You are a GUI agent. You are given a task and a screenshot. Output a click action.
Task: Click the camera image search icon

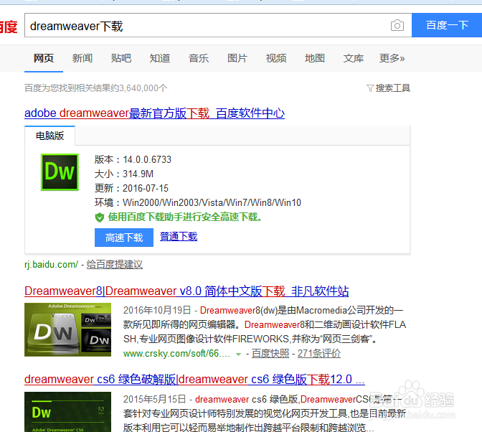click(397, 25)
